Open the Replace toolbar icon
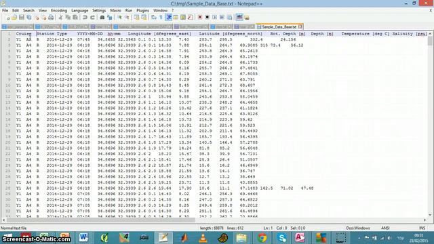Image resolution: width=434 pixels, height=244 pixels. tap(110, 18)
